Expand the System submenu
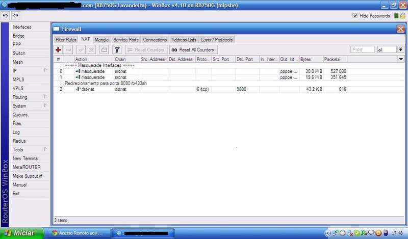The height and width of the screenshot is (239, 408). point(30,106)
